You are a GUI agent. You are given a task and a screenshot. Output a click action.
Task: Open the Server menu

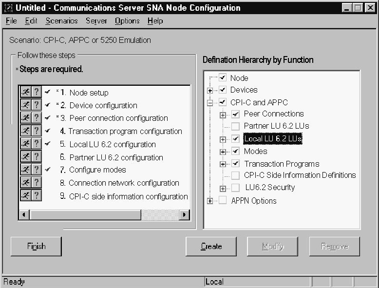(96, 21)
